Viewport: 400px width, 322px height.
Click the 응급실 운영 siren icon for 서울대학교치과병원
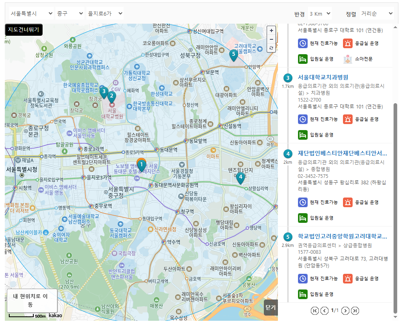347,119
